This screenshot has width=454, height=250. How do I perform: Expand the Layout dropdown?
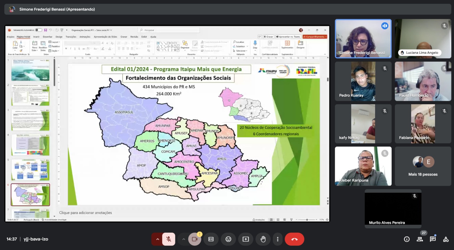54,42
